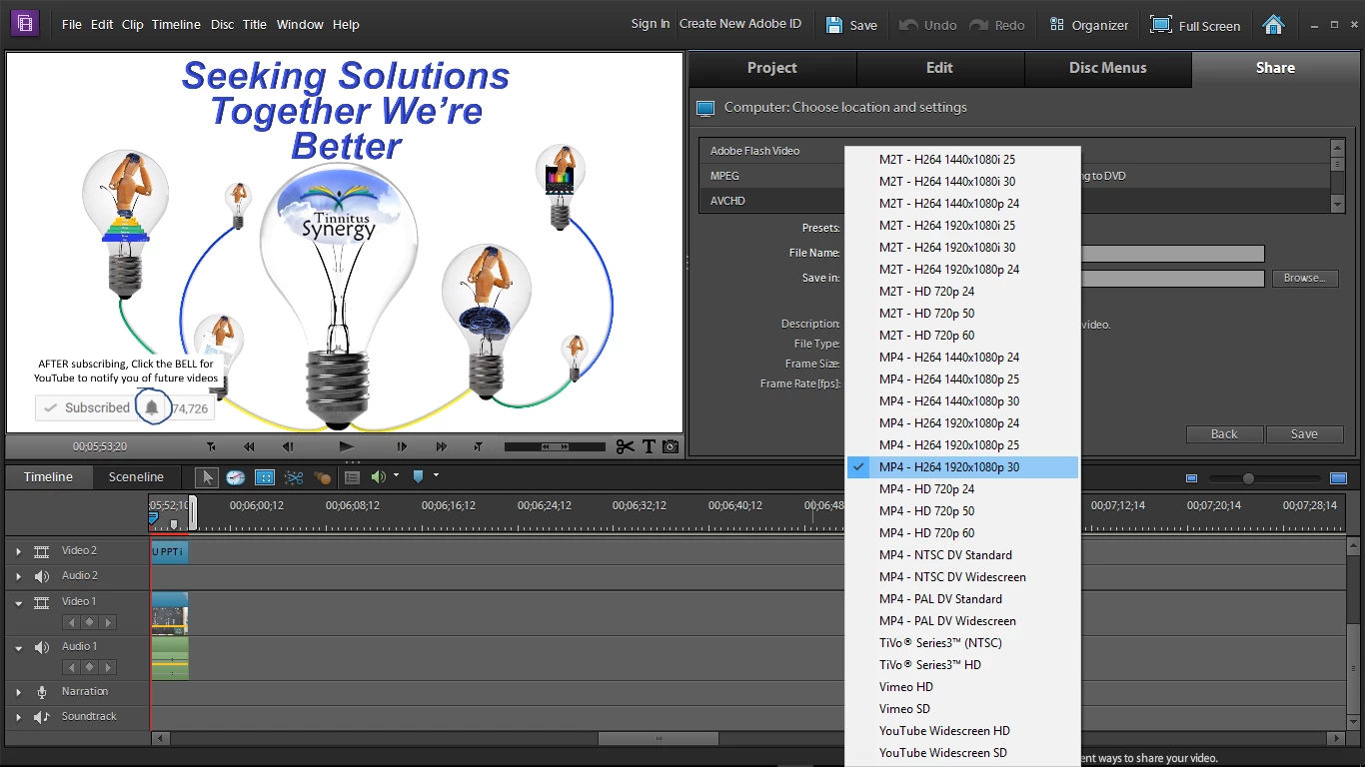1365x767 pixels.
Task: Click Create New Adobe ID
Action: pyautogui.click(x=740, y=24)
